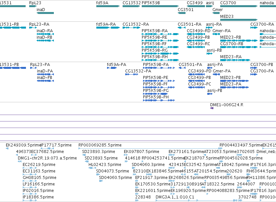The width and height of the screenshot is (276, 202).
Task: Select the CG13532-RA transcript label
Action: click(x=136, y=24)
